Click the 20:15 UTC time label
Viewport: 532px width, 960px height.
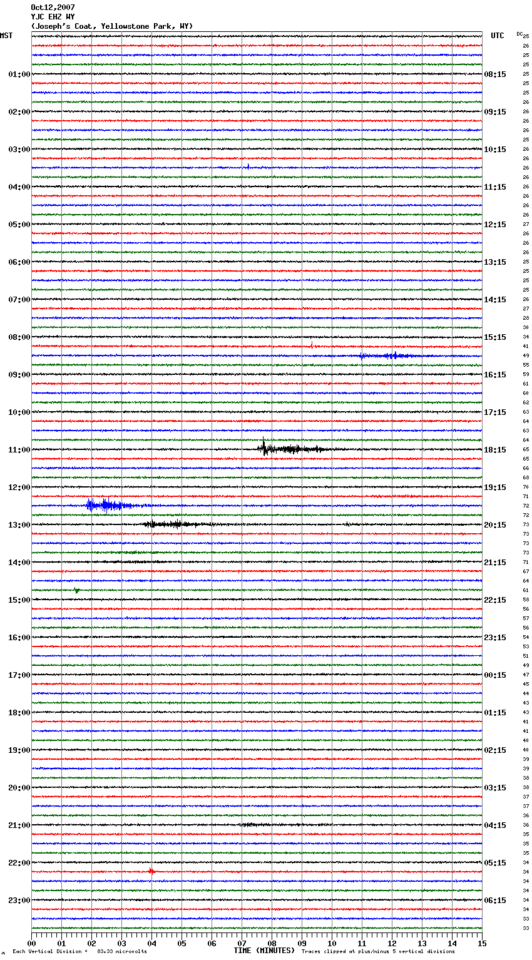pyautogui.click(x=495, y=525)
